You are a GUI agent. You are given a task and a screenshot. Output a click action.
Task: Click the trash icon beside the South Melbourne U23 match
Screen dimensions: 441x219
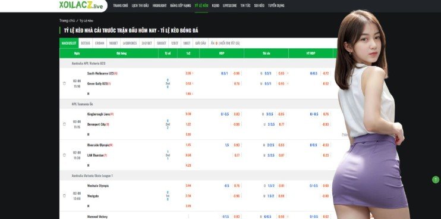tap(64, 83)
